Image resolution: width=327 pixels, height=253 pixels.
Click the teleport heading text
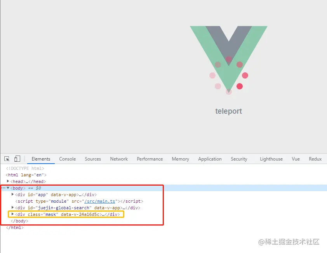click(229, 111)
